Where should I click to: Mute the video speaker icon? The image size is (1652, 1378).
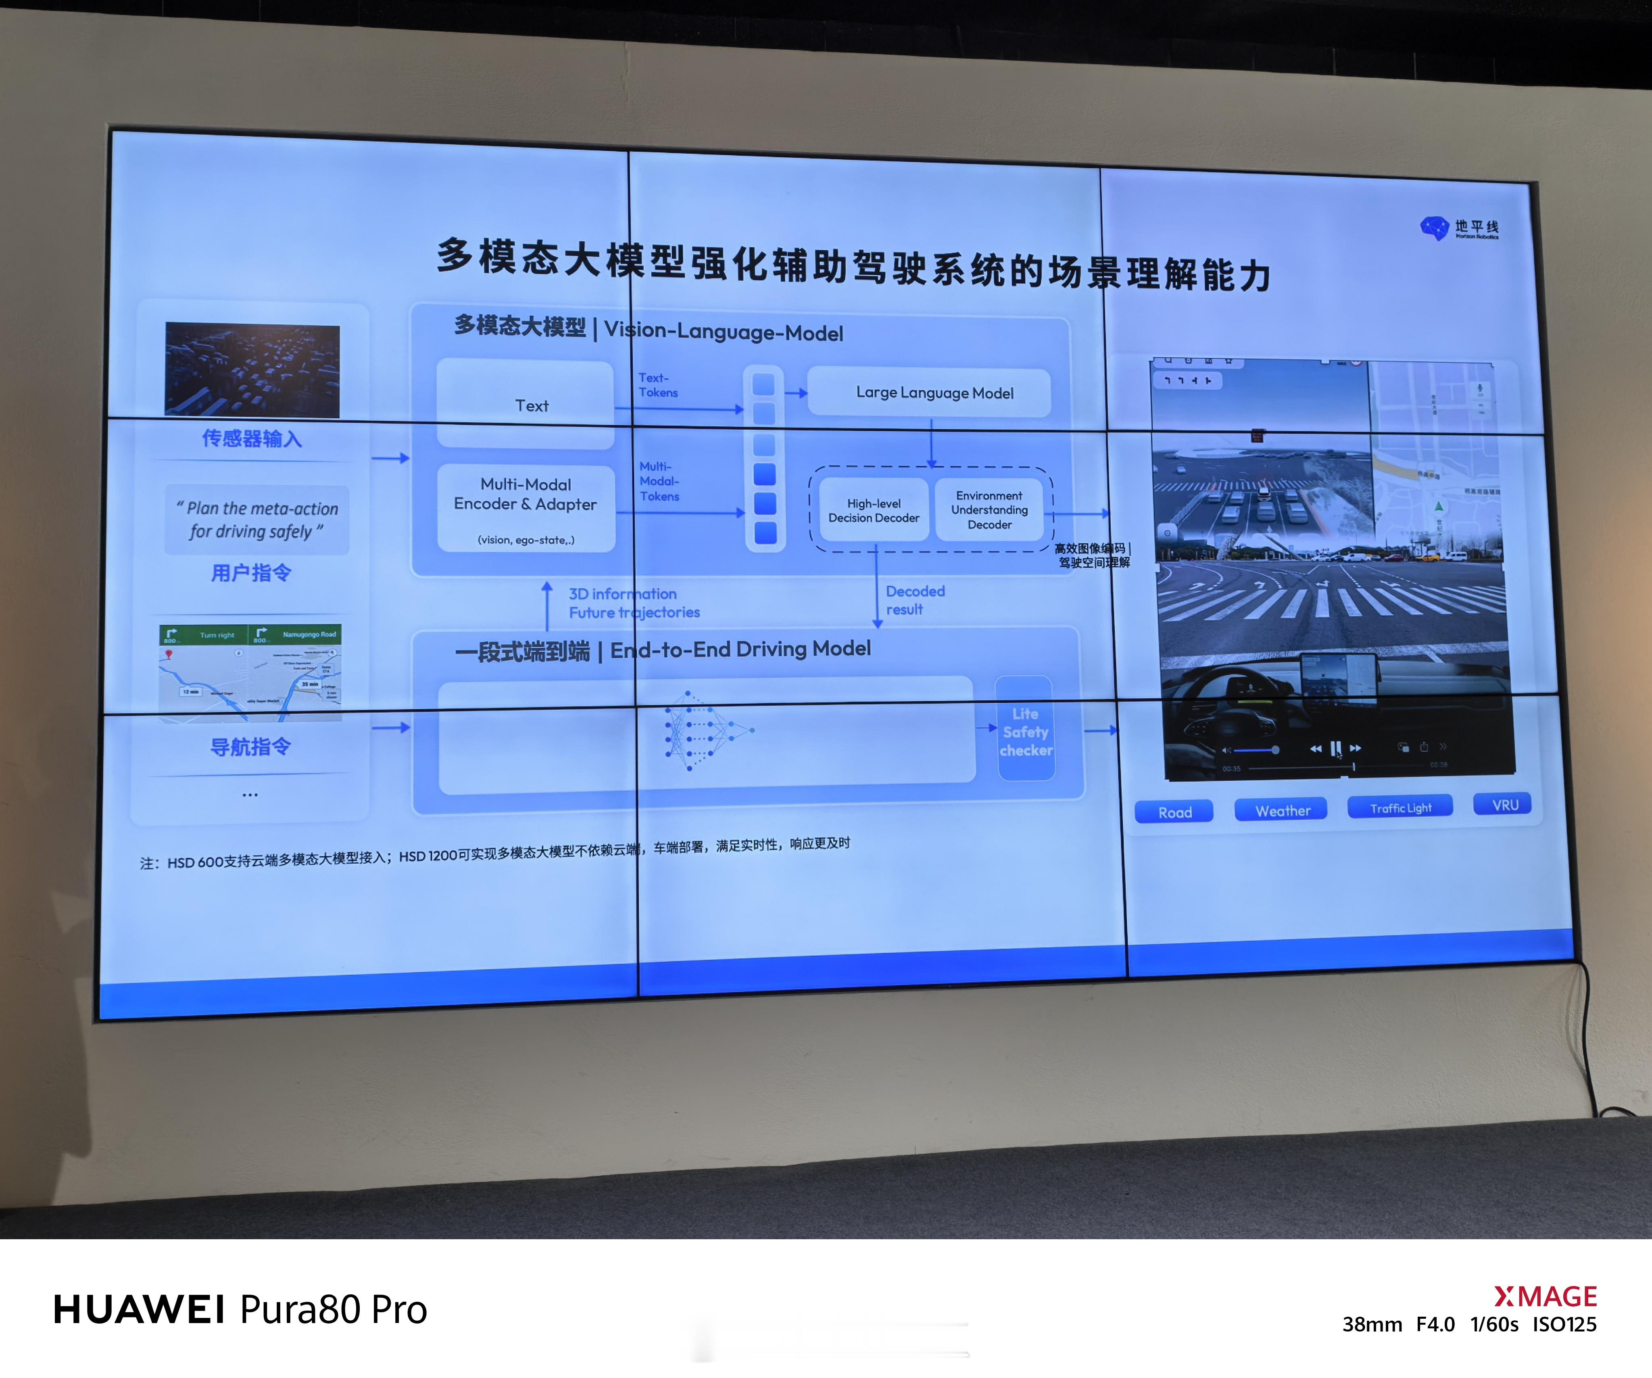point(1226,751)
